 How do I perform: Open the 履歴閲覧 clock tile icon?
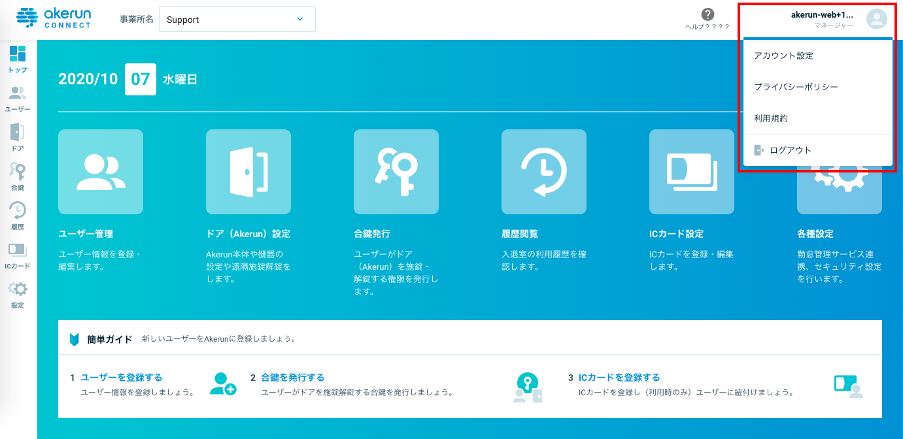[x=544, y=172]
